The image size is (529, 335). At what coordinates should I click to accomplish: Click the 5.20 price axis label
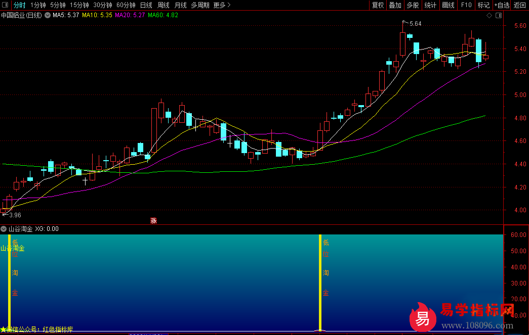520,72
